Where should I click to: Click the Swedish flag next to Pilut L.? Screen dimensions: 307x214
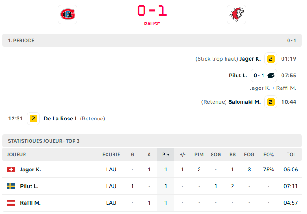12,186
